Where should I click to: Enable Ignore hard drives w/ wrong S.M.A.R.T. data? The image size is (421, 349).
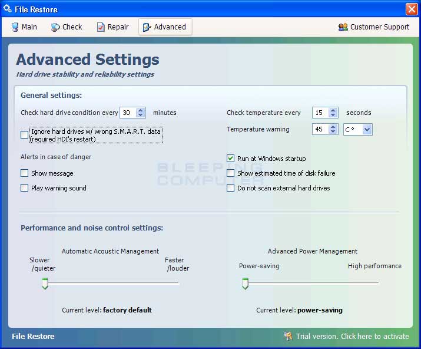[x=24, y=134]
